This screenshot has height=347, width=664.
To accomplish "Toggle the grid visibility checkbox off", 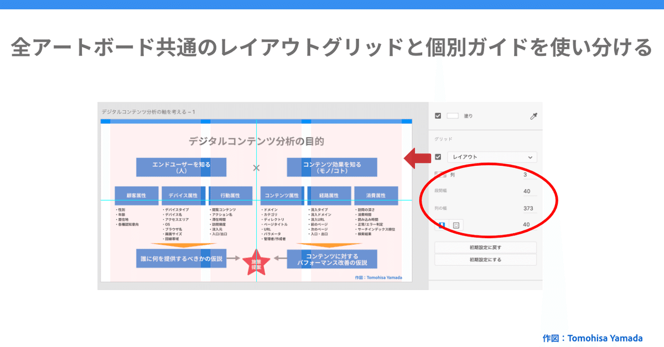I will coord(438,157).
